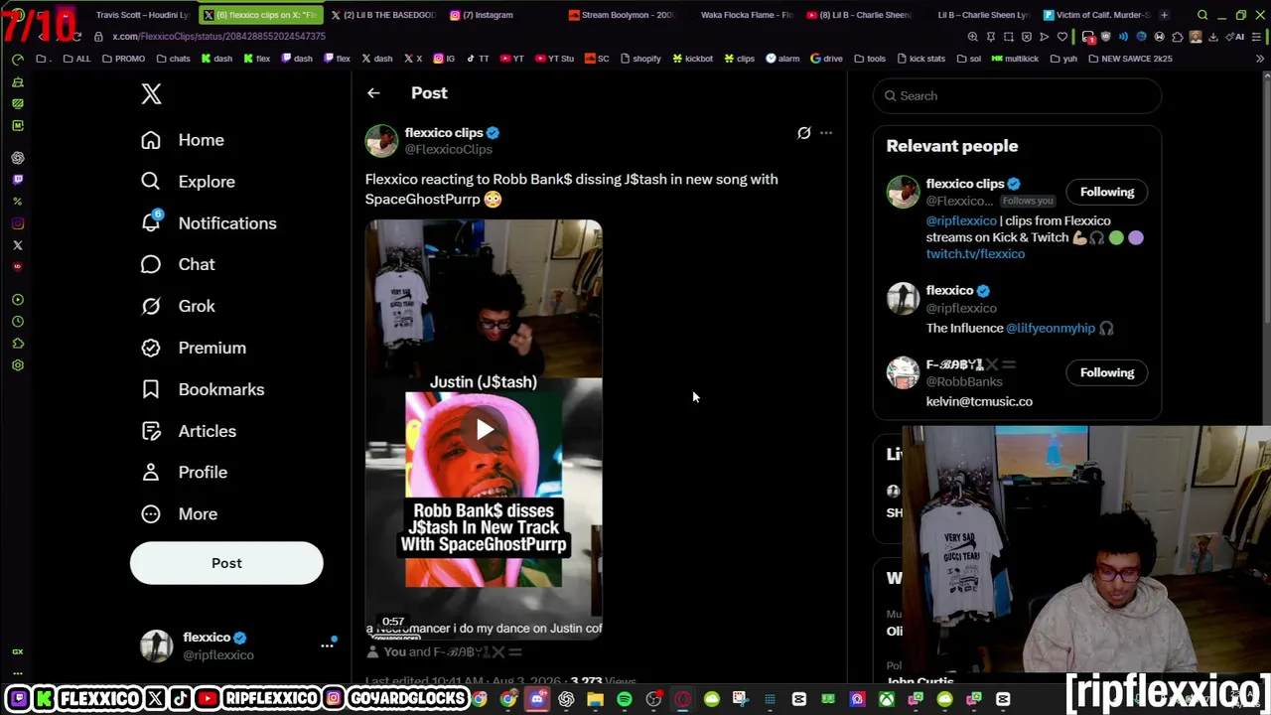Switch to the Victim of Calif. Murder tab
1271x715 pixels.
1095,15
